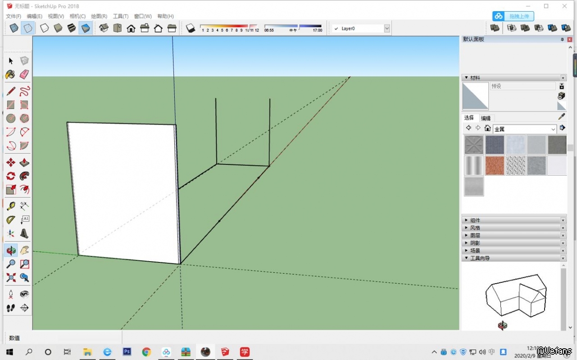Image resolution: width=577 pixels, height=360 pixels.
Task: Activate the Zoom Extents tool
Action: (11, 277)
